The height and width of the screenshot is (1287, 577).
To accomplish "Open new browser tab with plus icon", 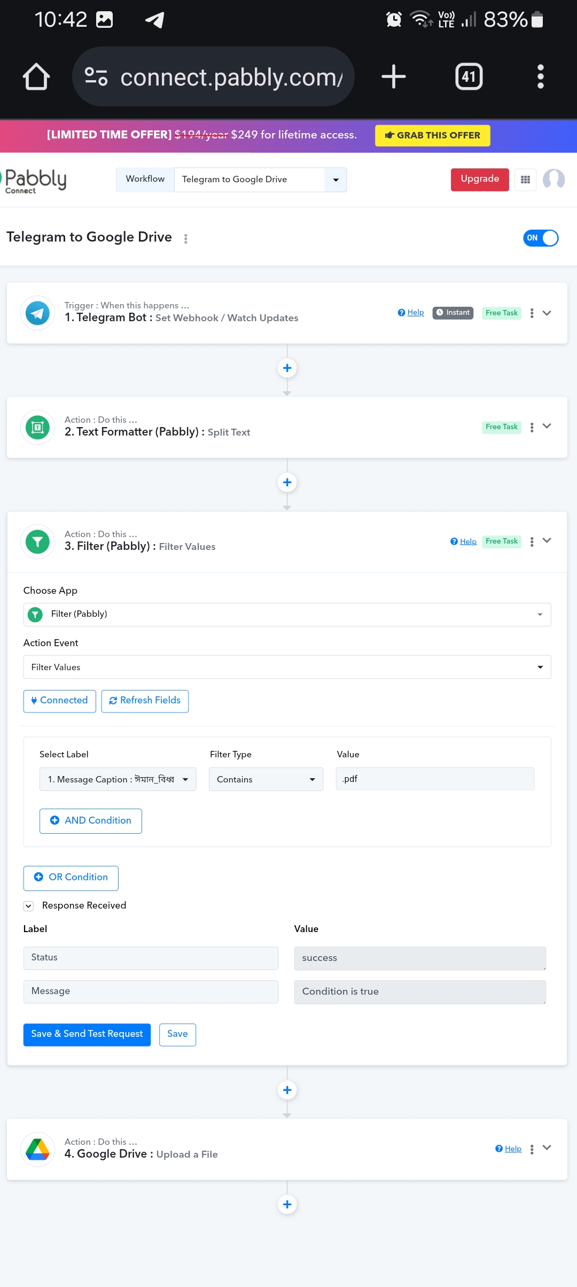I will coord(394,76).
